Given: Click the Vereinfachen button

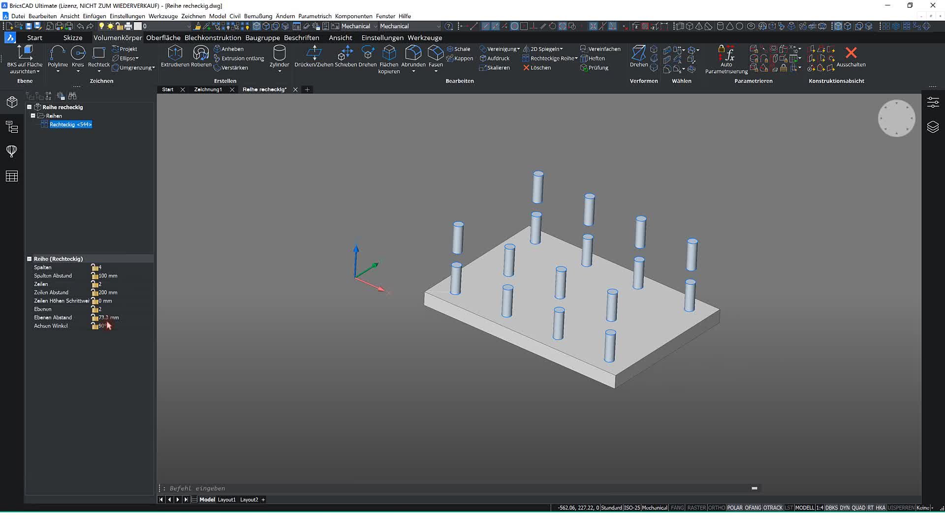Looking at the screenshot, I should pyautogui.click(x=600, y=49).
